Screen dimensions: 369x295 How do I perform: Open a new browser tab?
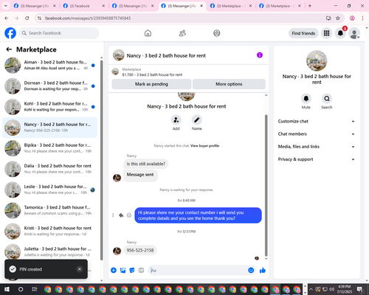pyautogui.click(x=310, y=6)
